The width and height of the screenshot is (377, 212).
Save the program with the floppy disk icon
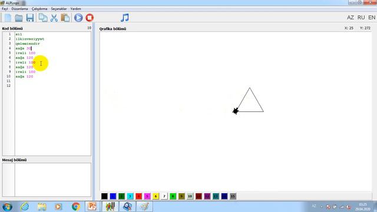[30, 18]
